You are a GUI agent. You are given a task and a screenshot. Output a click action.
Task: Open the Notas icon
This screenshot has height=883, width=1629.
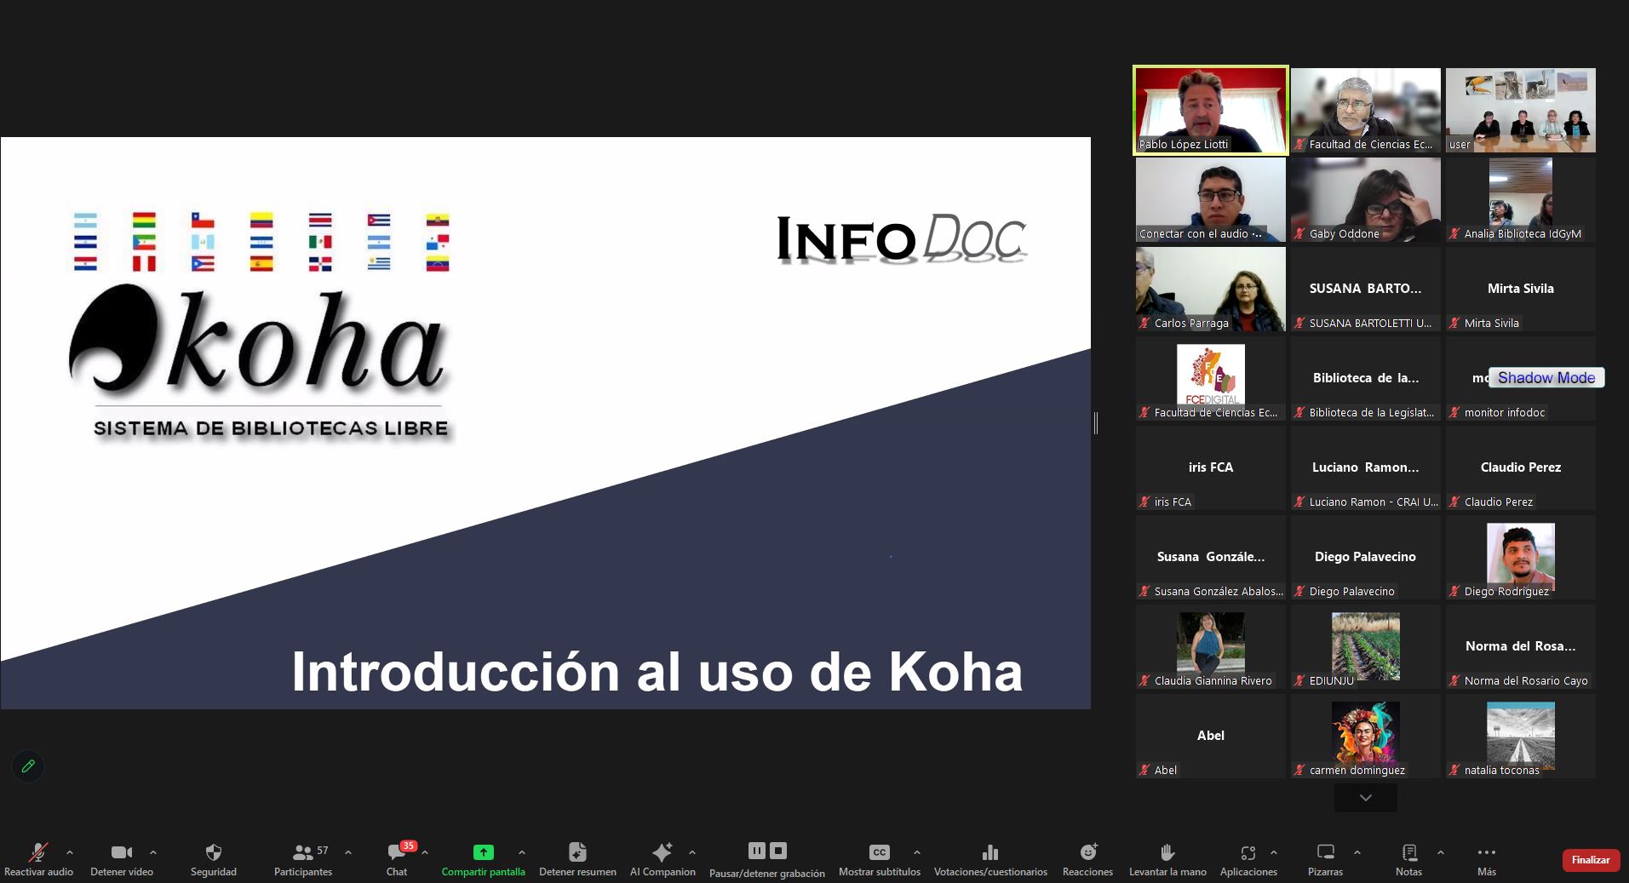[1409, 852]
